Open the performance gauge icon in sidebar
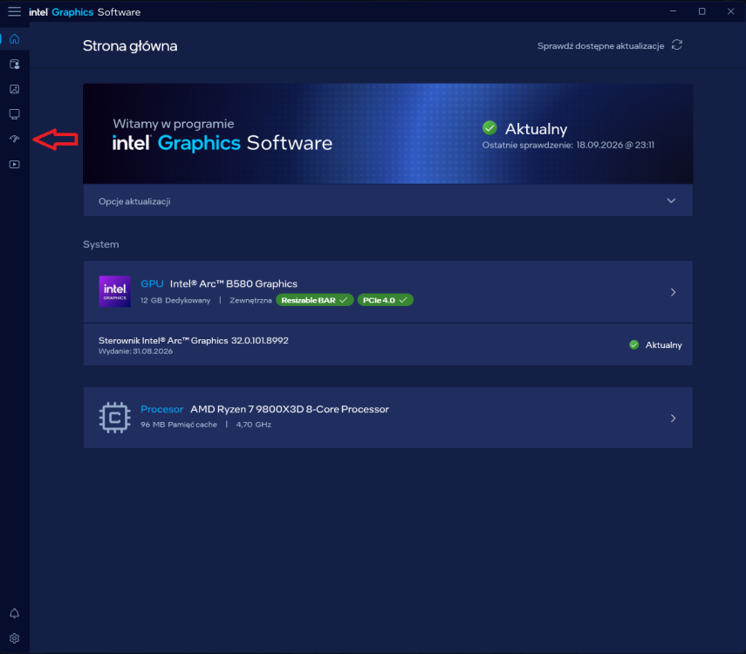Screen dimensions: 746x654 (14, 139)
